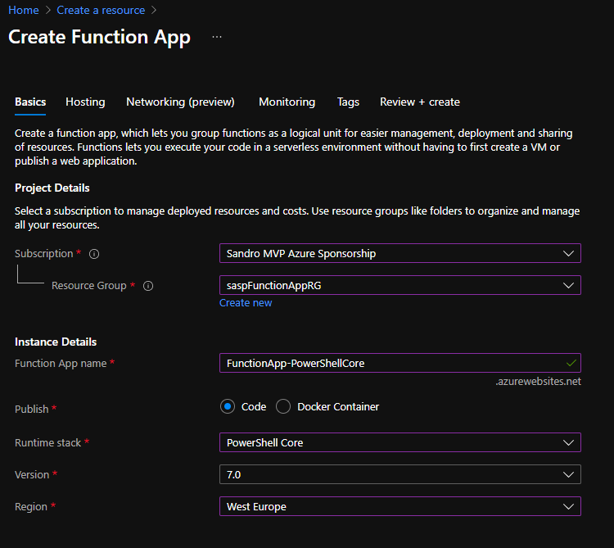The image size is (614, 548).
Task: Click the Create new resource group link
Action: 246,303
